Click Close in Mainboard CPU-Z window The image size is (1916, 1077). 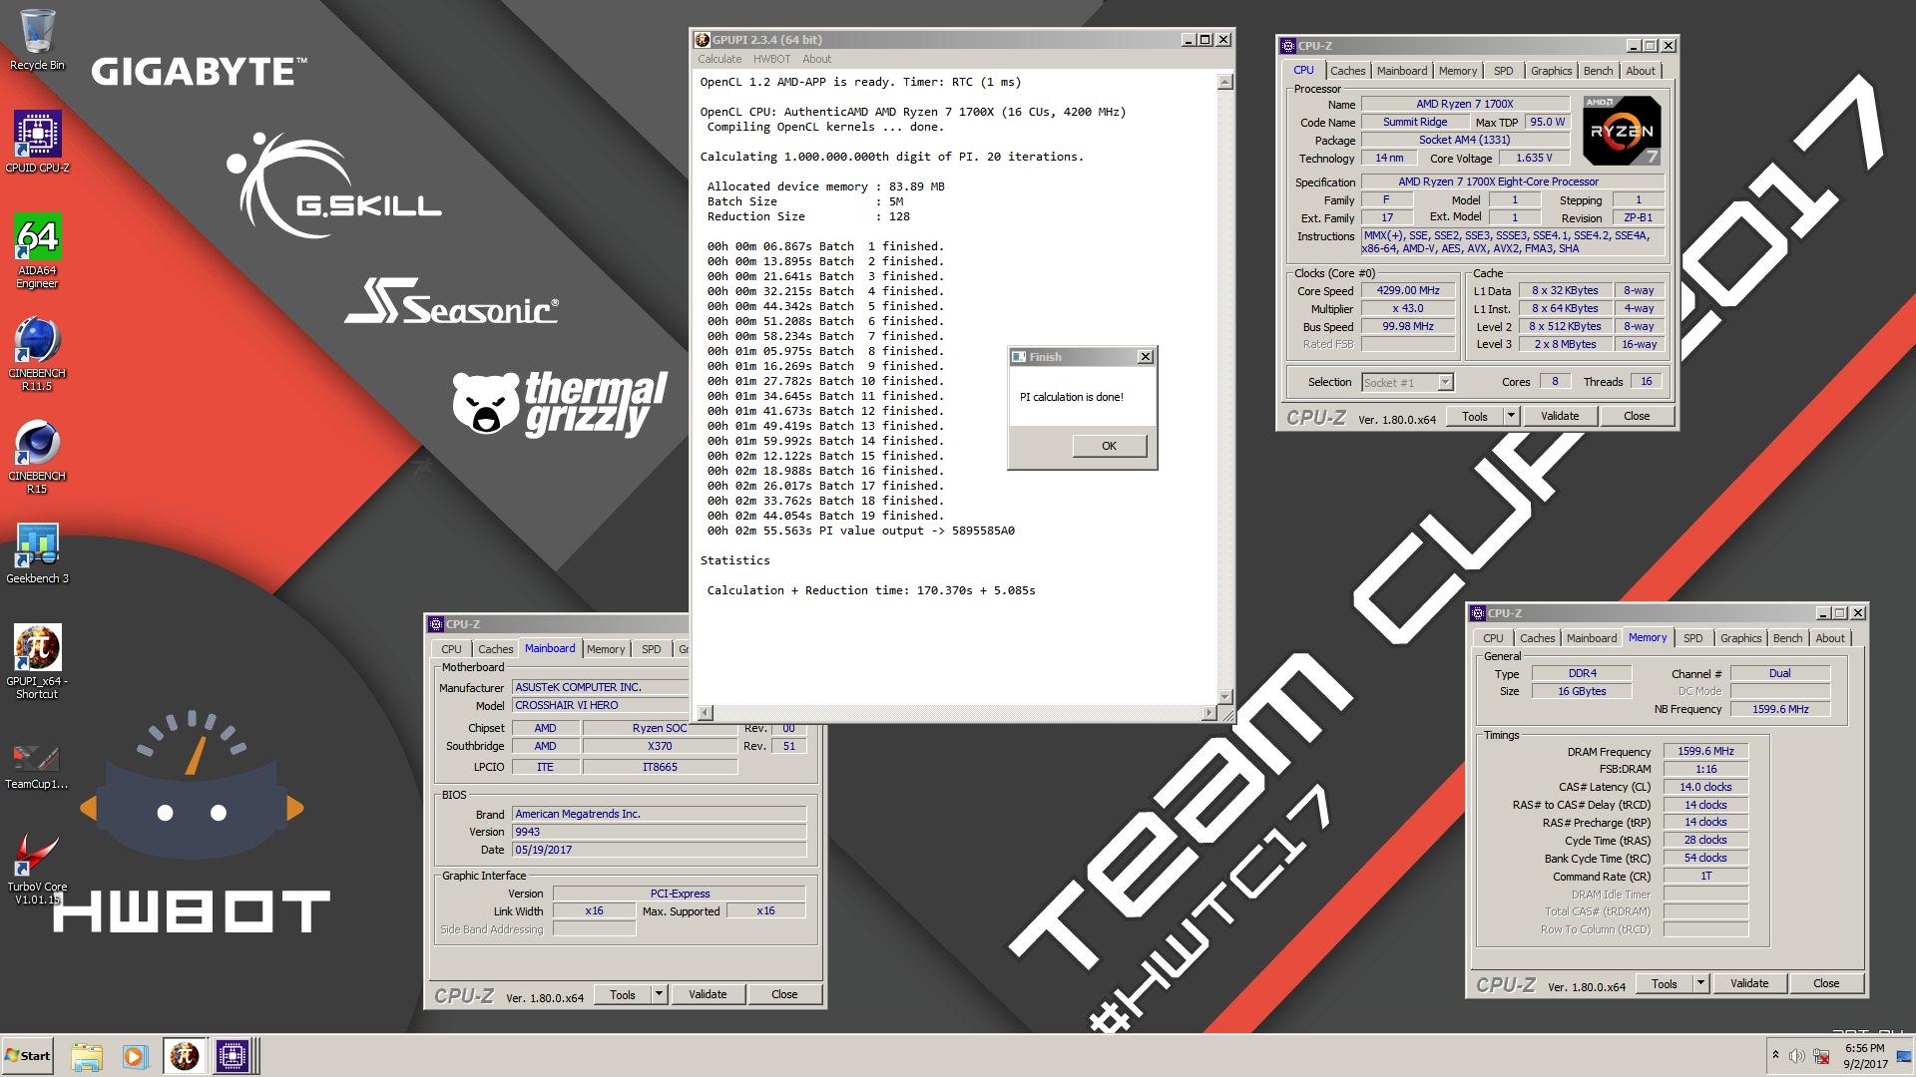784,995
